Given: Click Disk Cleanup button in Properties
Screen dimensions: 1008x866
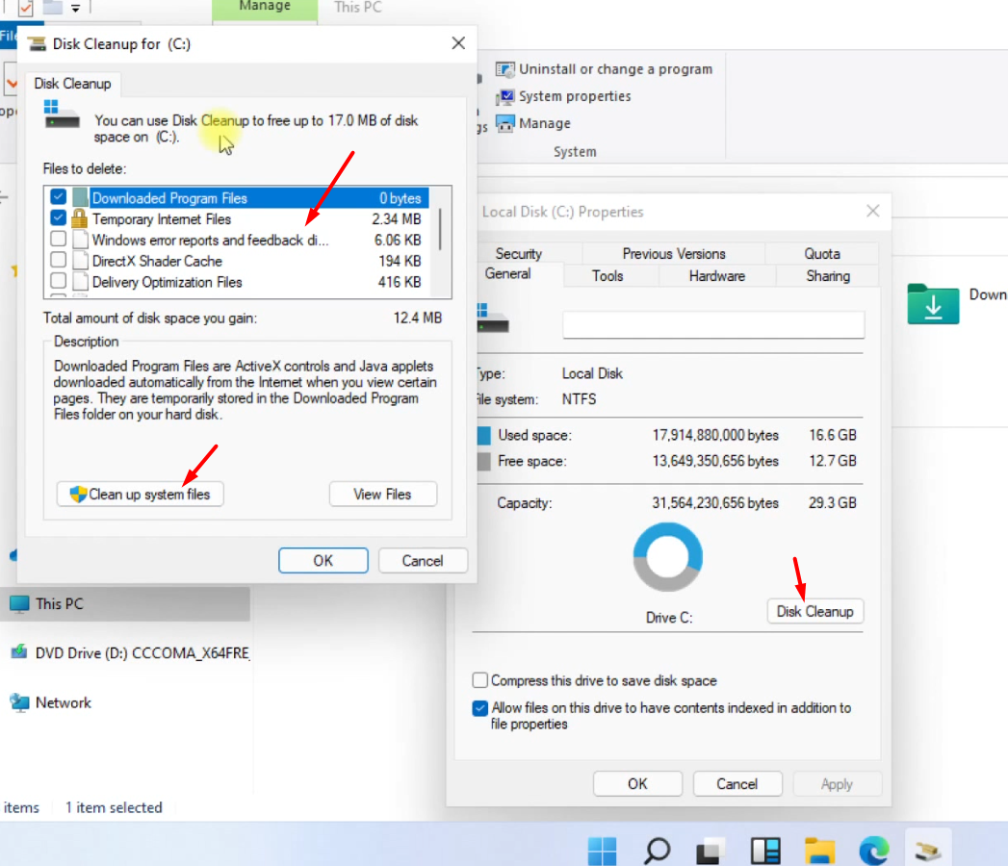Looking at the screenshot, I should click(x=815, y=611).
